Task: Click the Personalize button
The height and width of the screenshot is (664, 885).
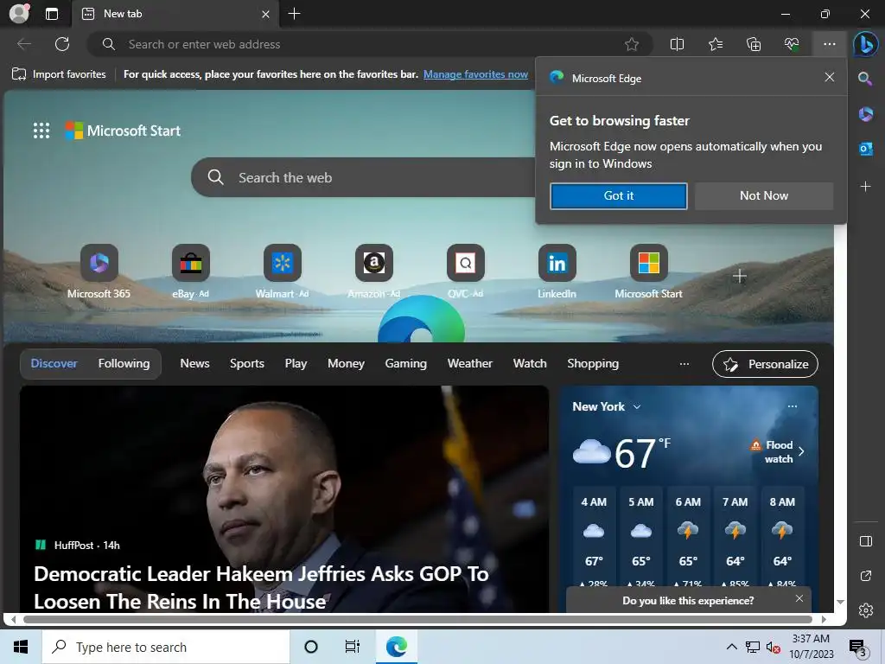Action: 765,364
